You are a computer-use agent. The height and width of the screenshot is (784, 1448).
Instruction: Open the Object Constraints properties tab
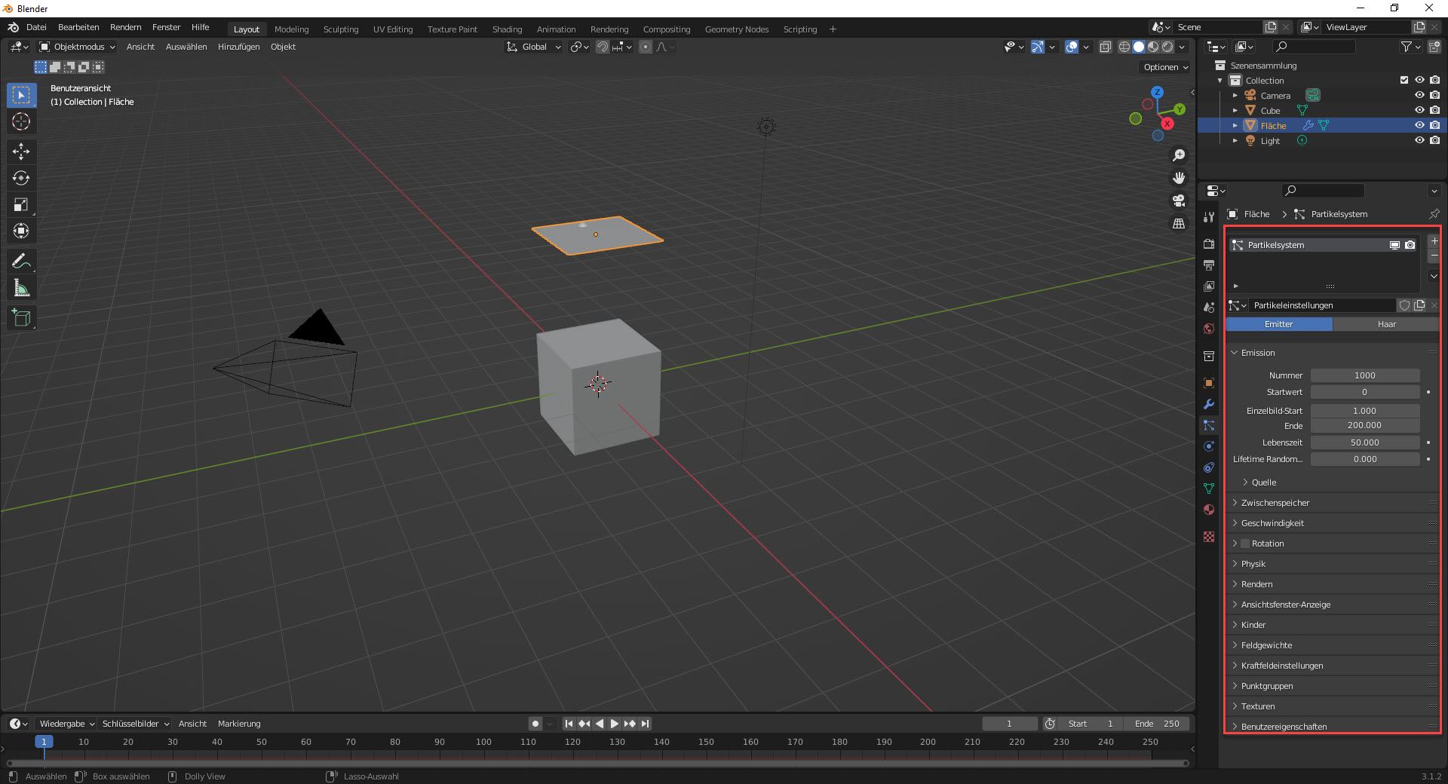click(x=1209, y=467)
